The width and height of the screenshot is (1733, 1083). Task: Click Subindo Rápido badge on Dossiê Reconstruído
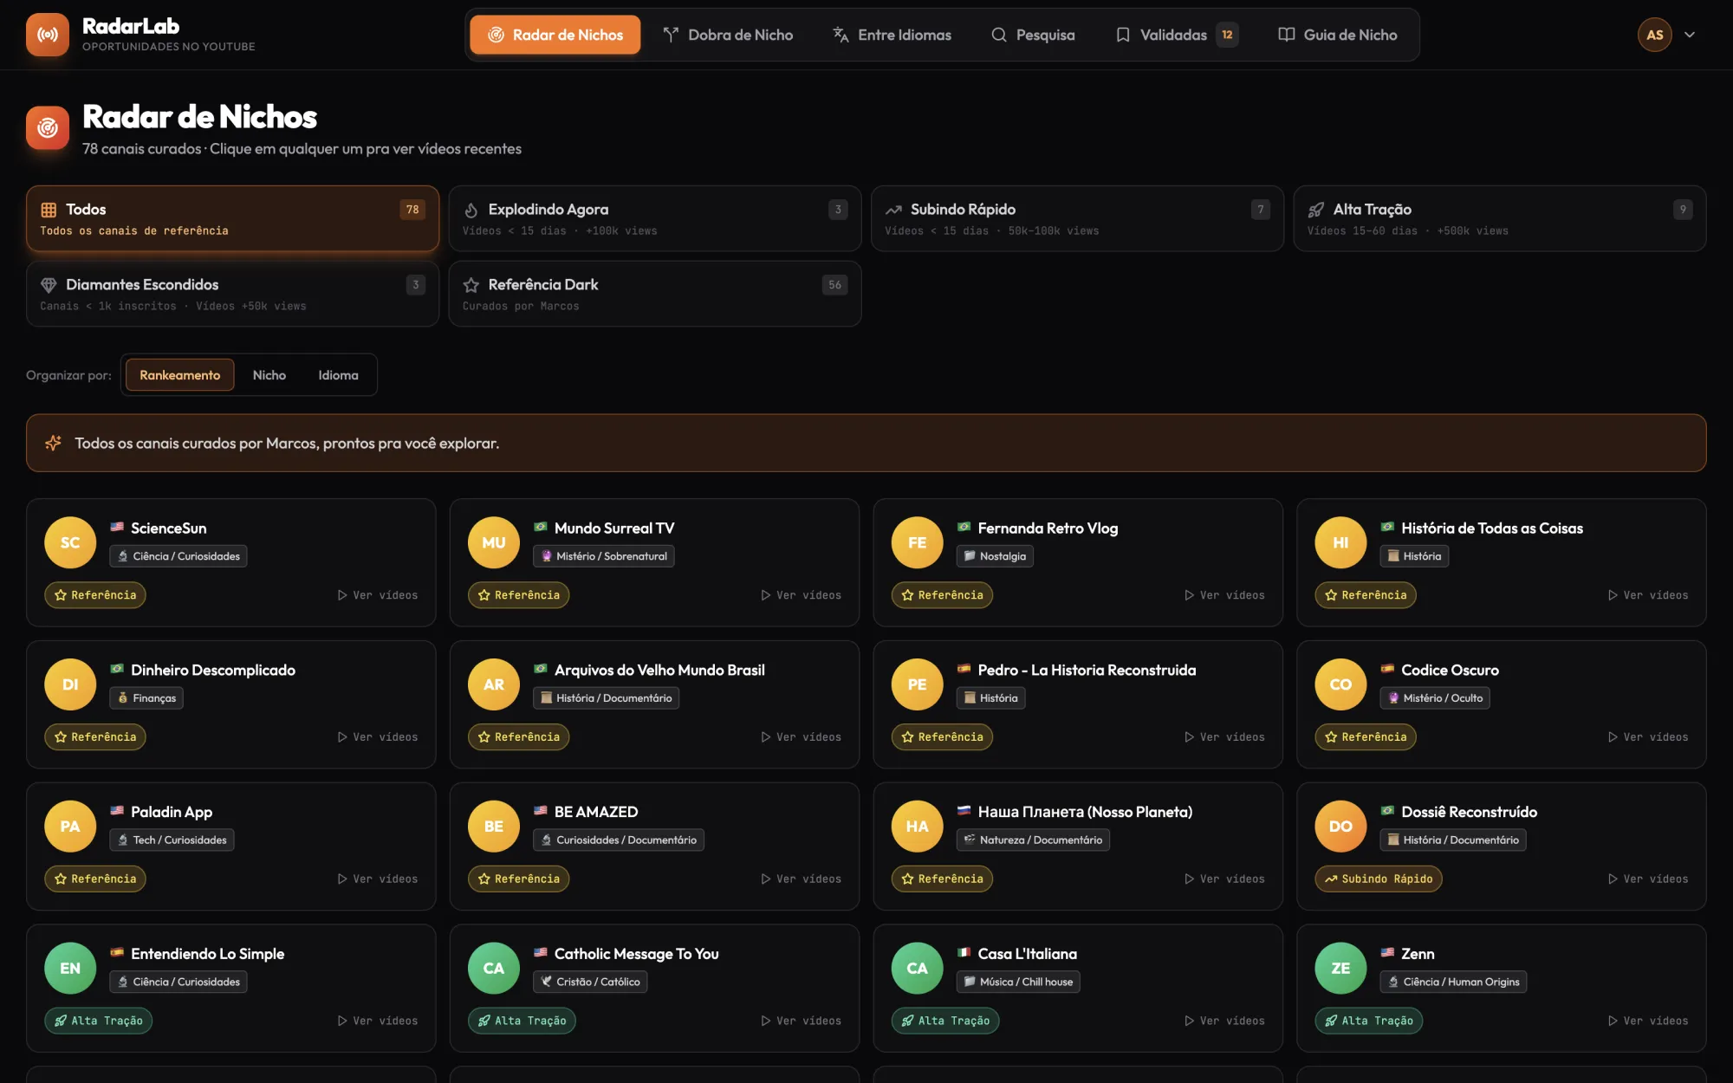[1379, 879]
